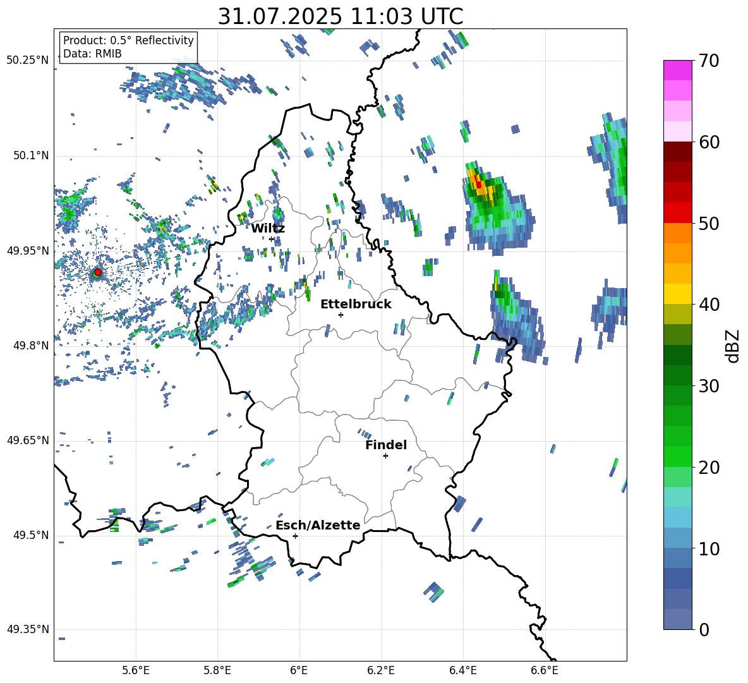This screenshot has width=748, height=683.
Task: Click the colorbar tick value 10
Action: pos(709,548)
